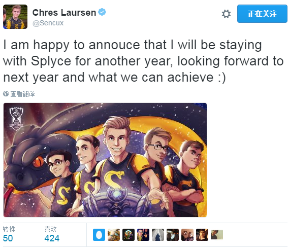This screenshot has height=250, width=288.
Task: Open the third liker avatar, dark badge
Action: pos(129,235)
